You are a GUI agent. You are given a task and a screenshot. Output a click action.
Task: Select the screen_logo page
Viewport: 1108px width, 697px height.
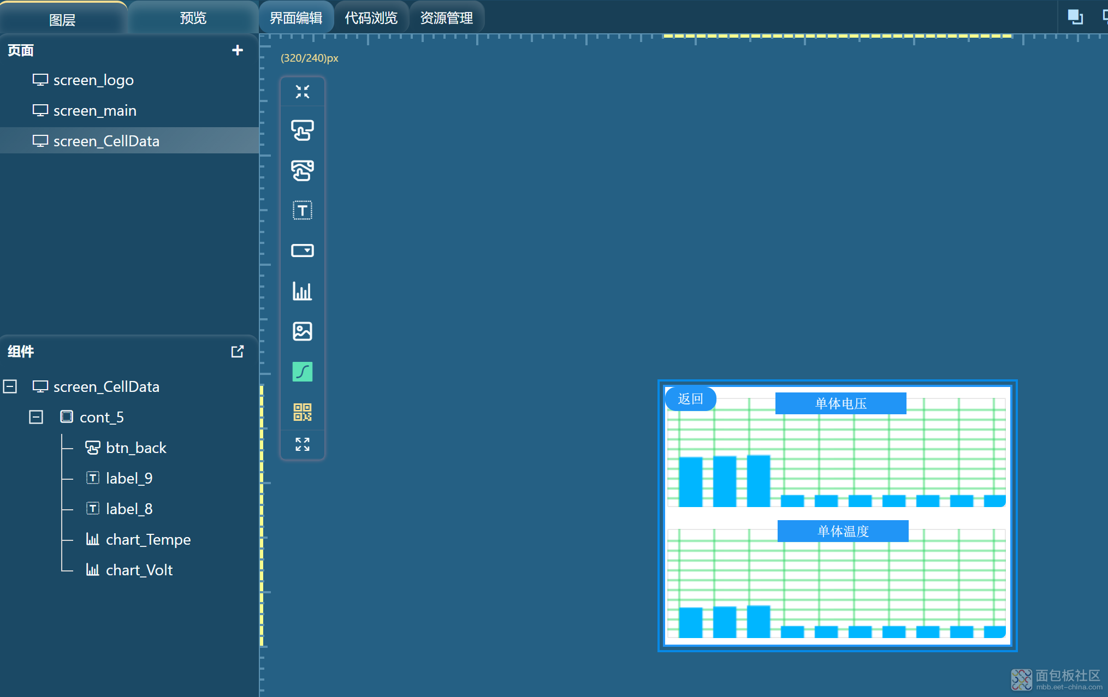[x=129, y=80]
